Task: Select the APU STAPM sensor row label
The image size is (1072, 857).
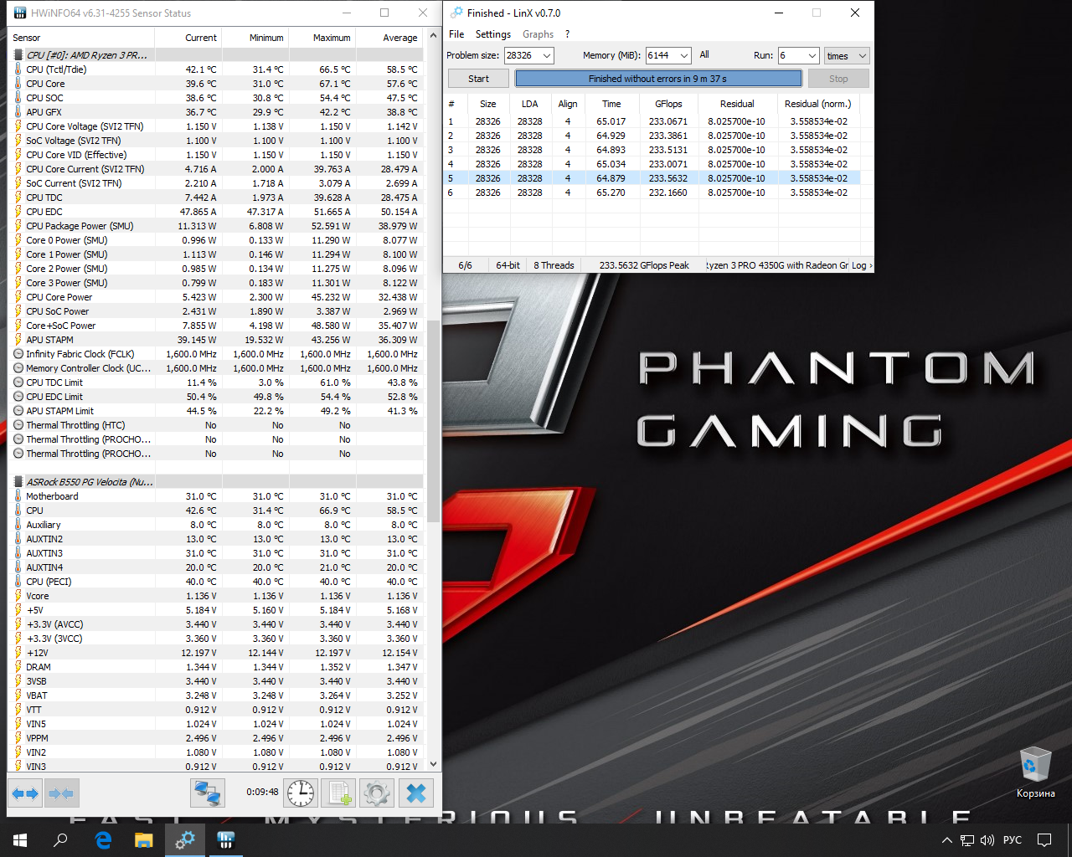Action: pyautogui.click(x=49, y=340)
